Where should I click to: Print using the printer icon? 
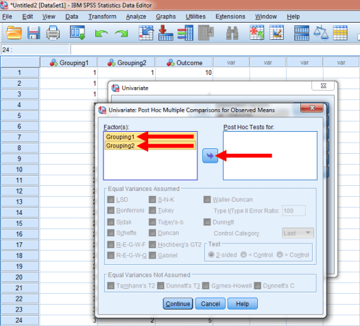[x=53, y=33]
